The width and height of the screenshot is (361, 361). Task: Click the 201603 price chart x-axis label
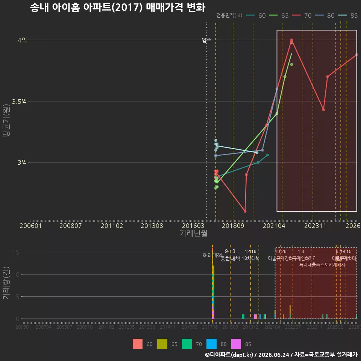(x=193, y=226)
